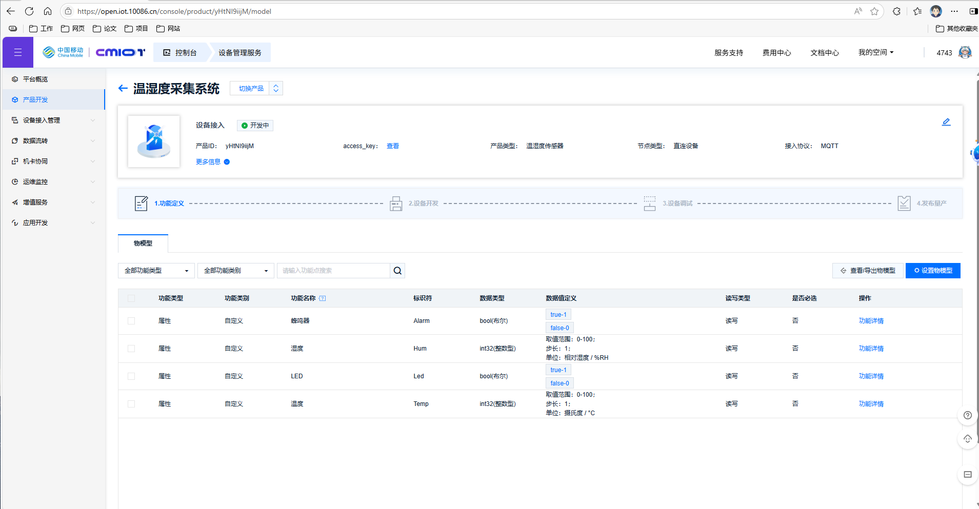Click the 设置物模型 button
The image size is (979, 509).
point(932,271)
